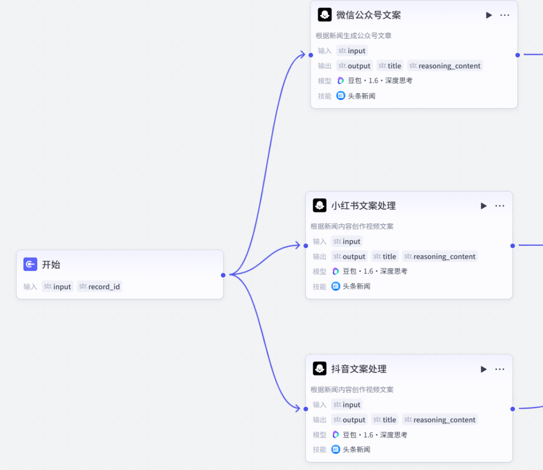Screen dimensions: 543x470
Task: Click the input port dot of 小红书文案处理
Action: point(305,245)
